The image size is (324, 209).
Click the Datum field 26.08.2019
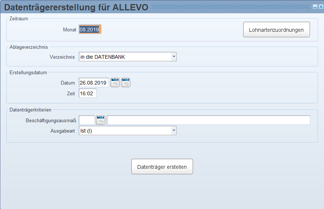pyautogui.click(x=94, y=83)
